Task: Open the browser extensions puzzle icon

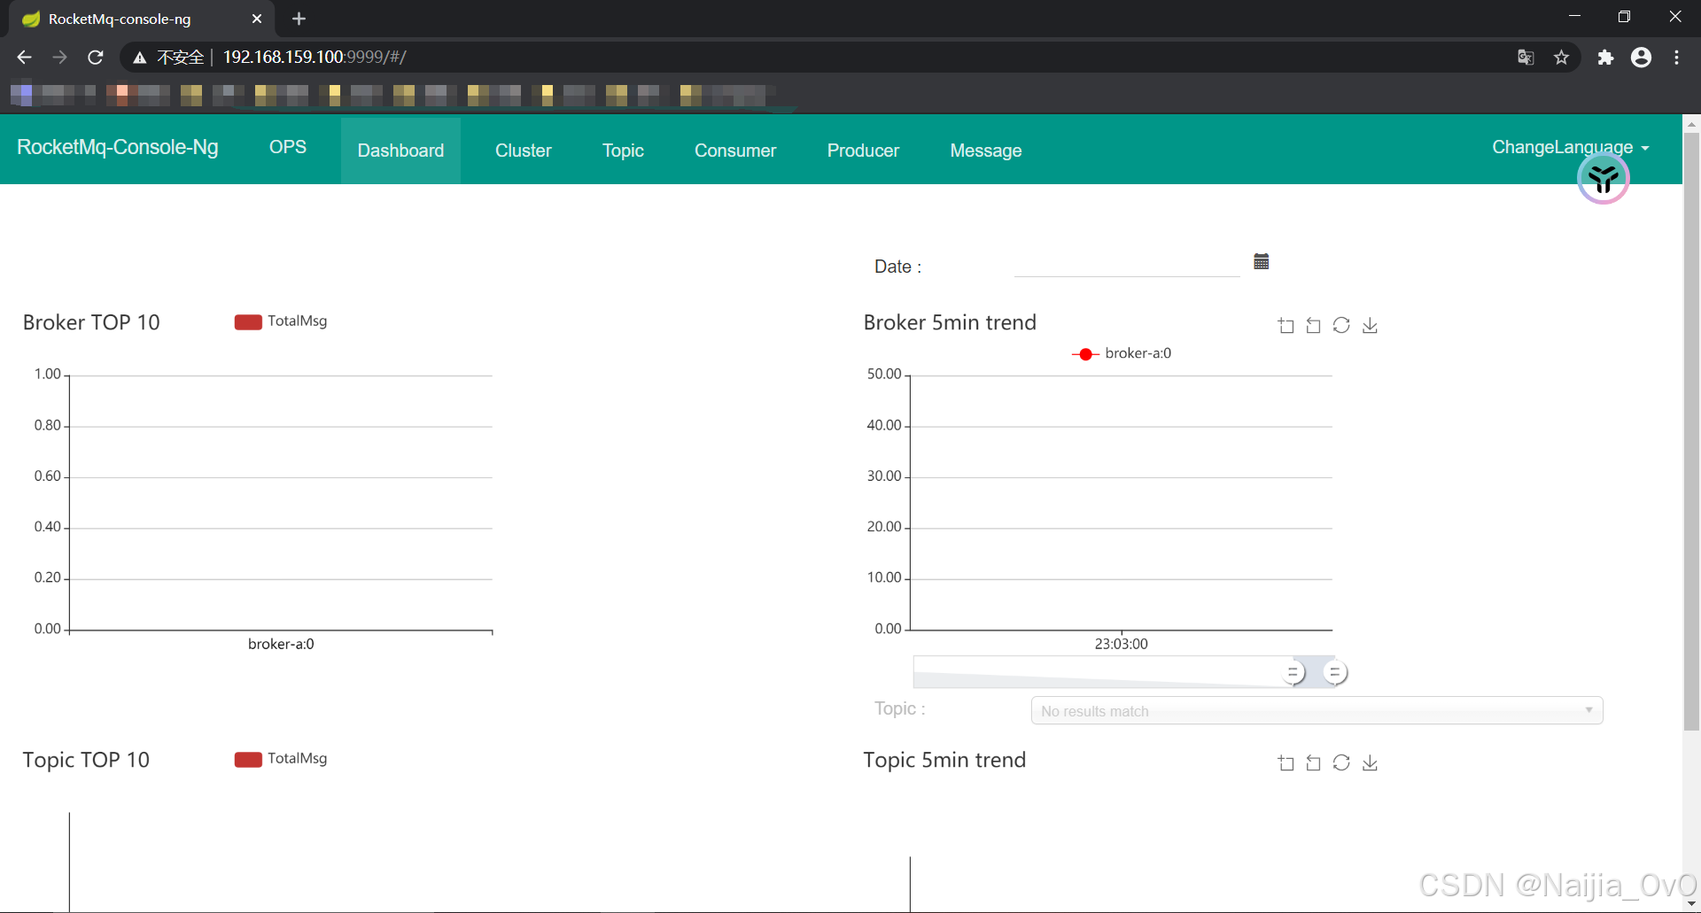Action: pos(1605,57)
